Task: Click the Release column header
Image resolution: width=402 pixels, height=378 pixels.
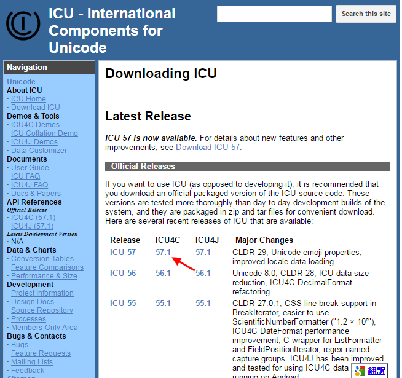Action: point(125,240)
